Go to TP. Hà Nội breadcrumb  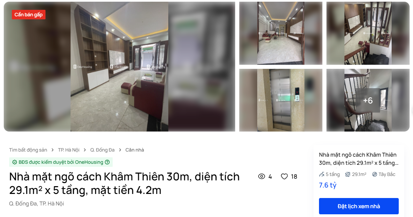tap(69, 150)
